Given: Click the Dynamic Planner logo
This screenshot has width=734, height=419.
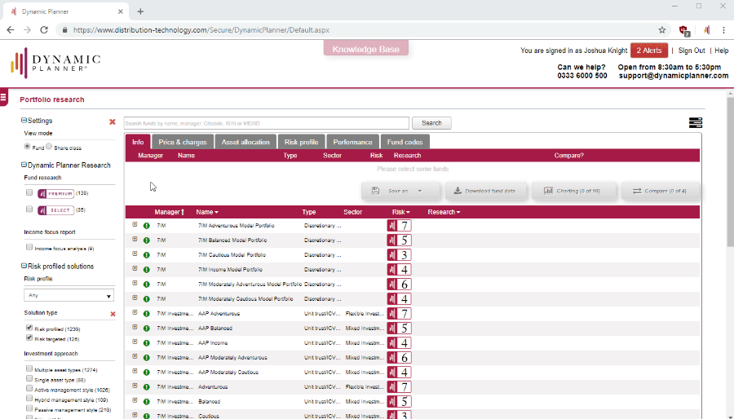Looking at the screenshot, I should (55, 63).
